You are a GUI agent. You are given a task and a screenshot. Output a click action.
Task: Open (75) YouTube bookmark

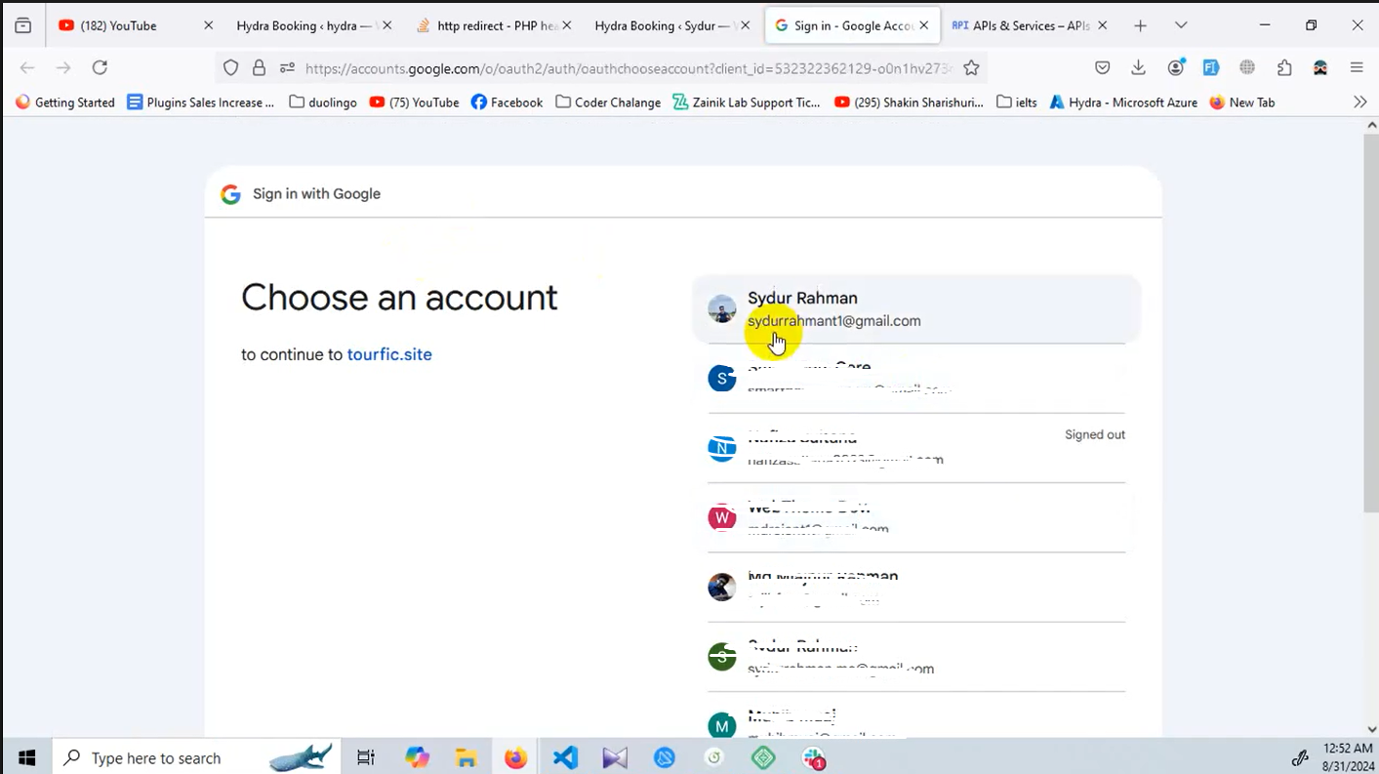(x=415, y=102)
